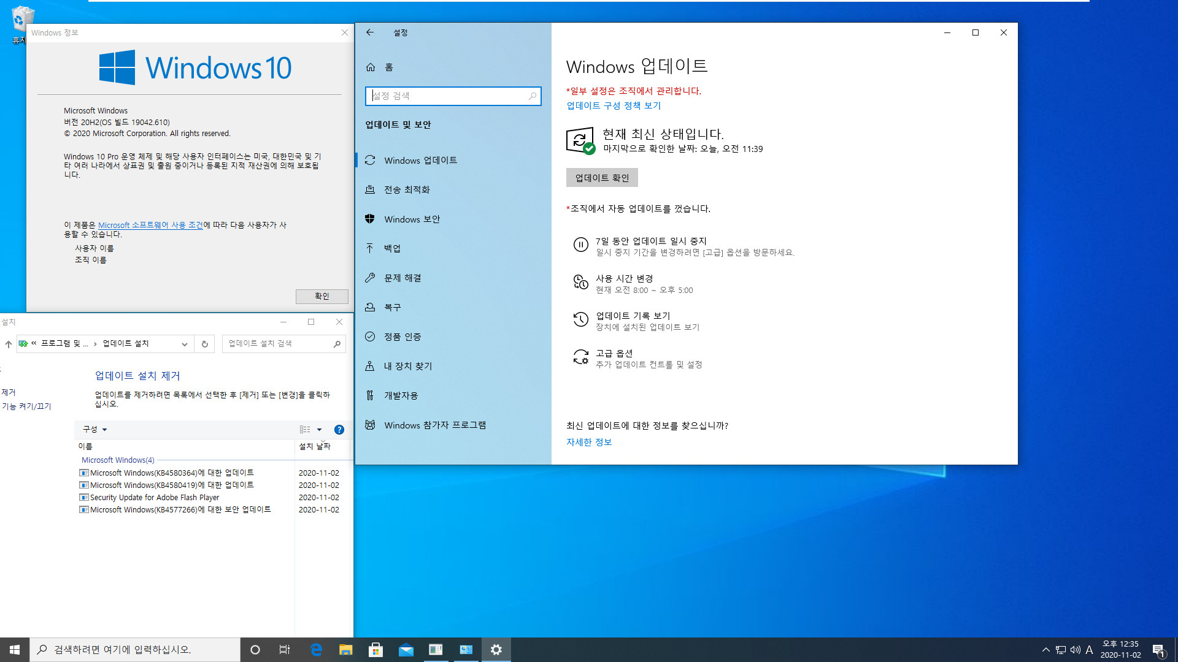The image size is (1178, 662).
Task: Open Settings home icon
Action: click(371, 67)
